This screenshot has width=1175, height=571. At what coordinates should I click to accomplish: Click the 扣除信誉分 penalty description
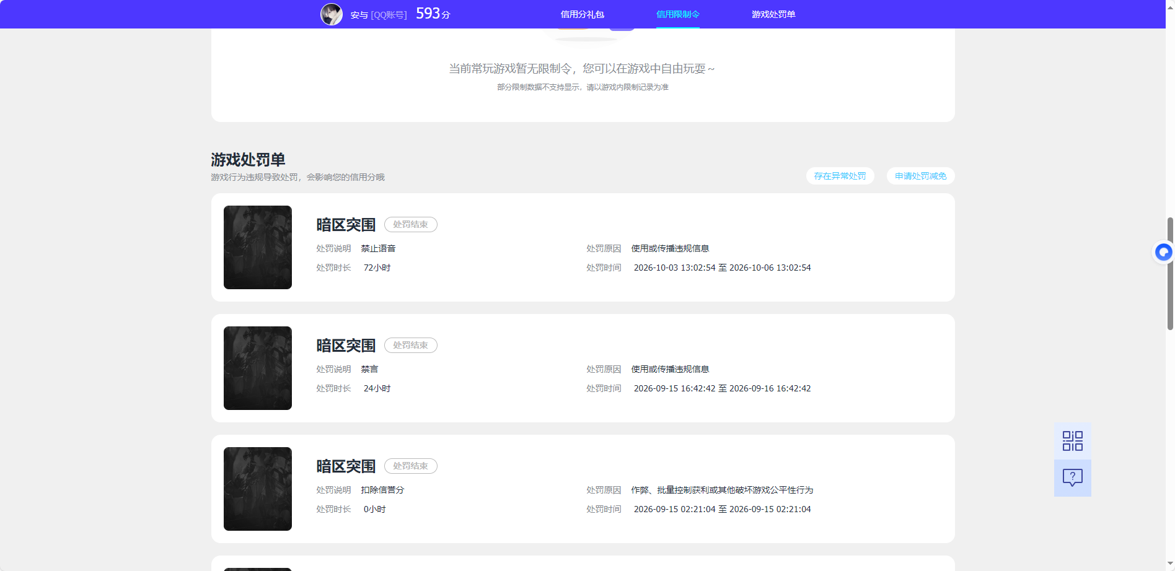pos(382,490)
